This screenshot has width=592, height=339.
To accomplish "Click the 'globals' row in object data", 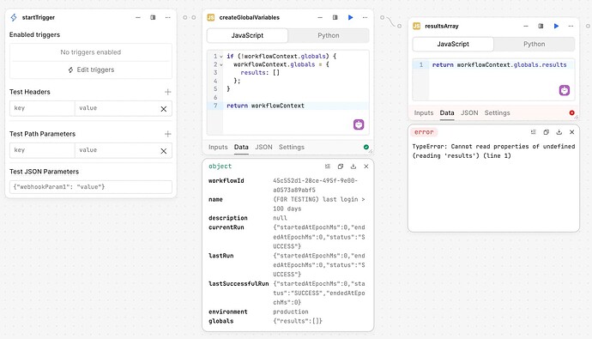I will coord(287,321).
